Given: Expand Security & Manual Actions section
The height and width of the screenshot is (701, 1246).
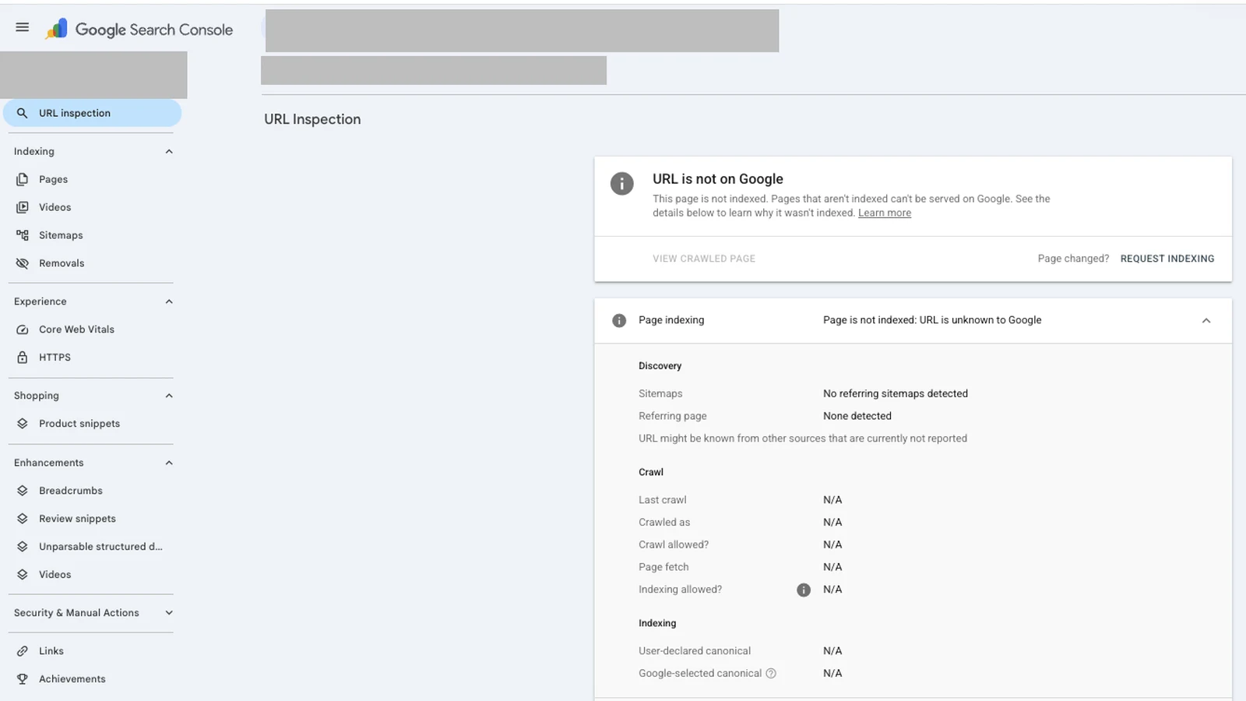Looking at the screenshot, I should pos(169,613).
